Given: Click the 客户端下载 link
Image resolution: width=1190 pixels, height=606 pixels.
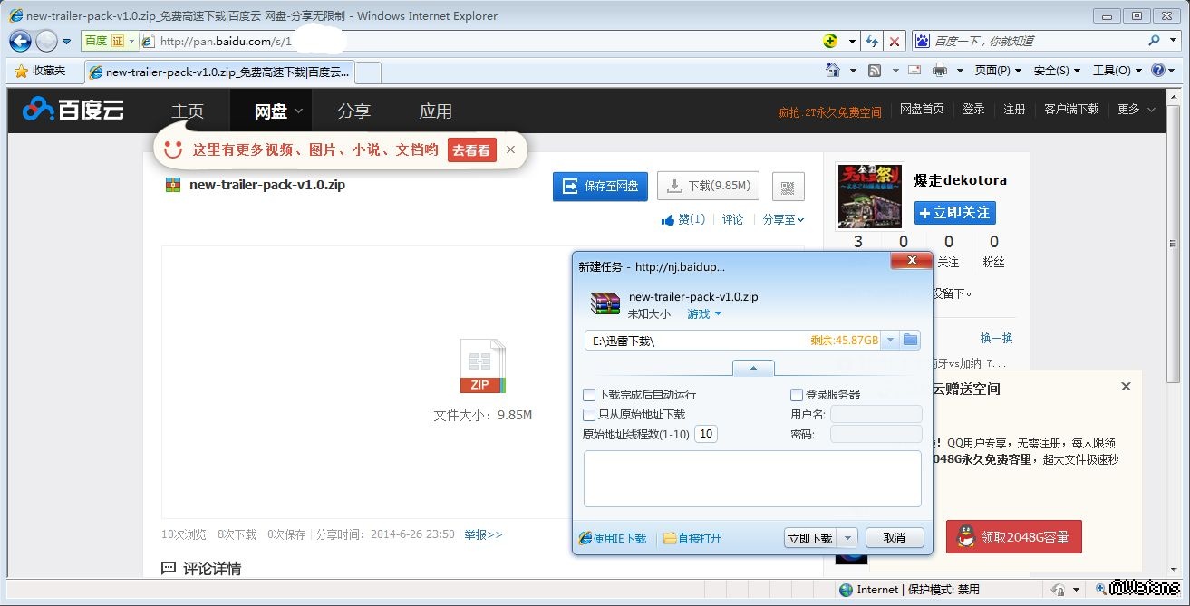Looking at the screenshot, I should [x=1071, y=109].
